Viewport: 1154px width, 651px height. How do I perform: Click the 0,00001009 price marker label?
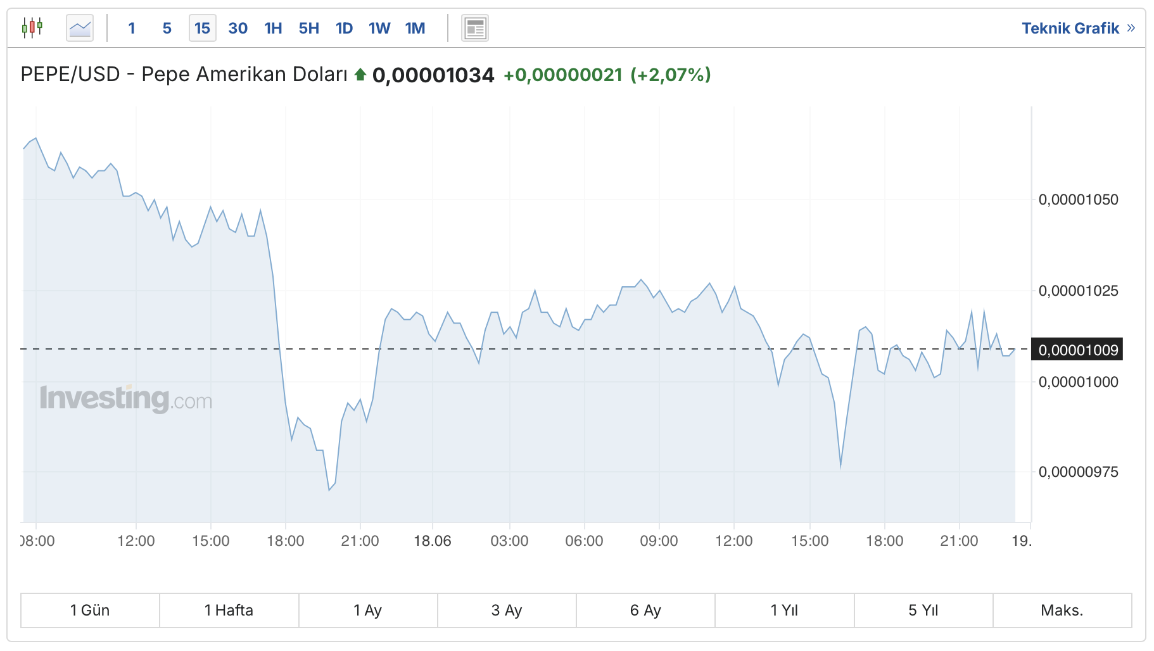tap(1077, 350)
